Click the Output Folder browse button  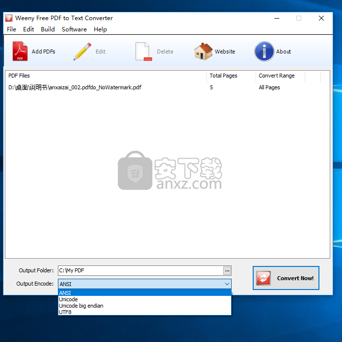pos(227,271)
